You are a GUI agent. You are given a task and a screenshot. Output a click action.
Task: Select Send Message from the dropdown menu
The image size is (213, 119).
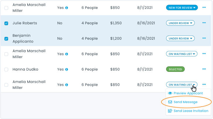[x=185, y=102]
